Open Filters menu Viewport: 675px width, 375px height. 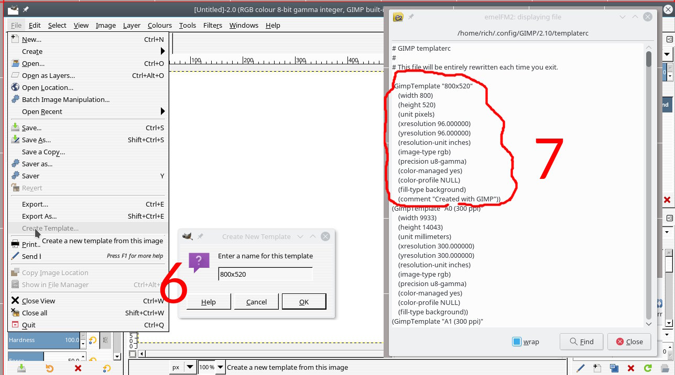213,25
